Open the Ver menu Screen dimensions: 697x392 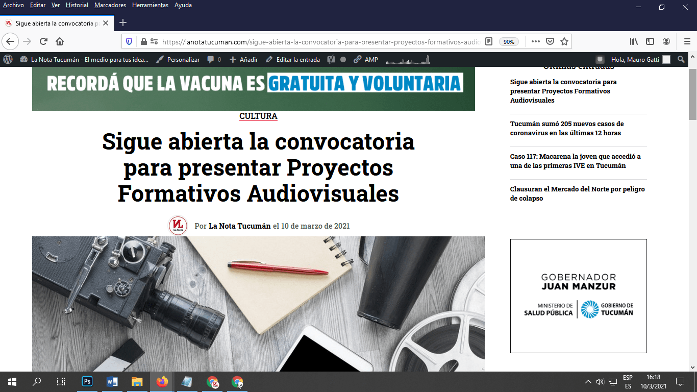coord(56,5)
